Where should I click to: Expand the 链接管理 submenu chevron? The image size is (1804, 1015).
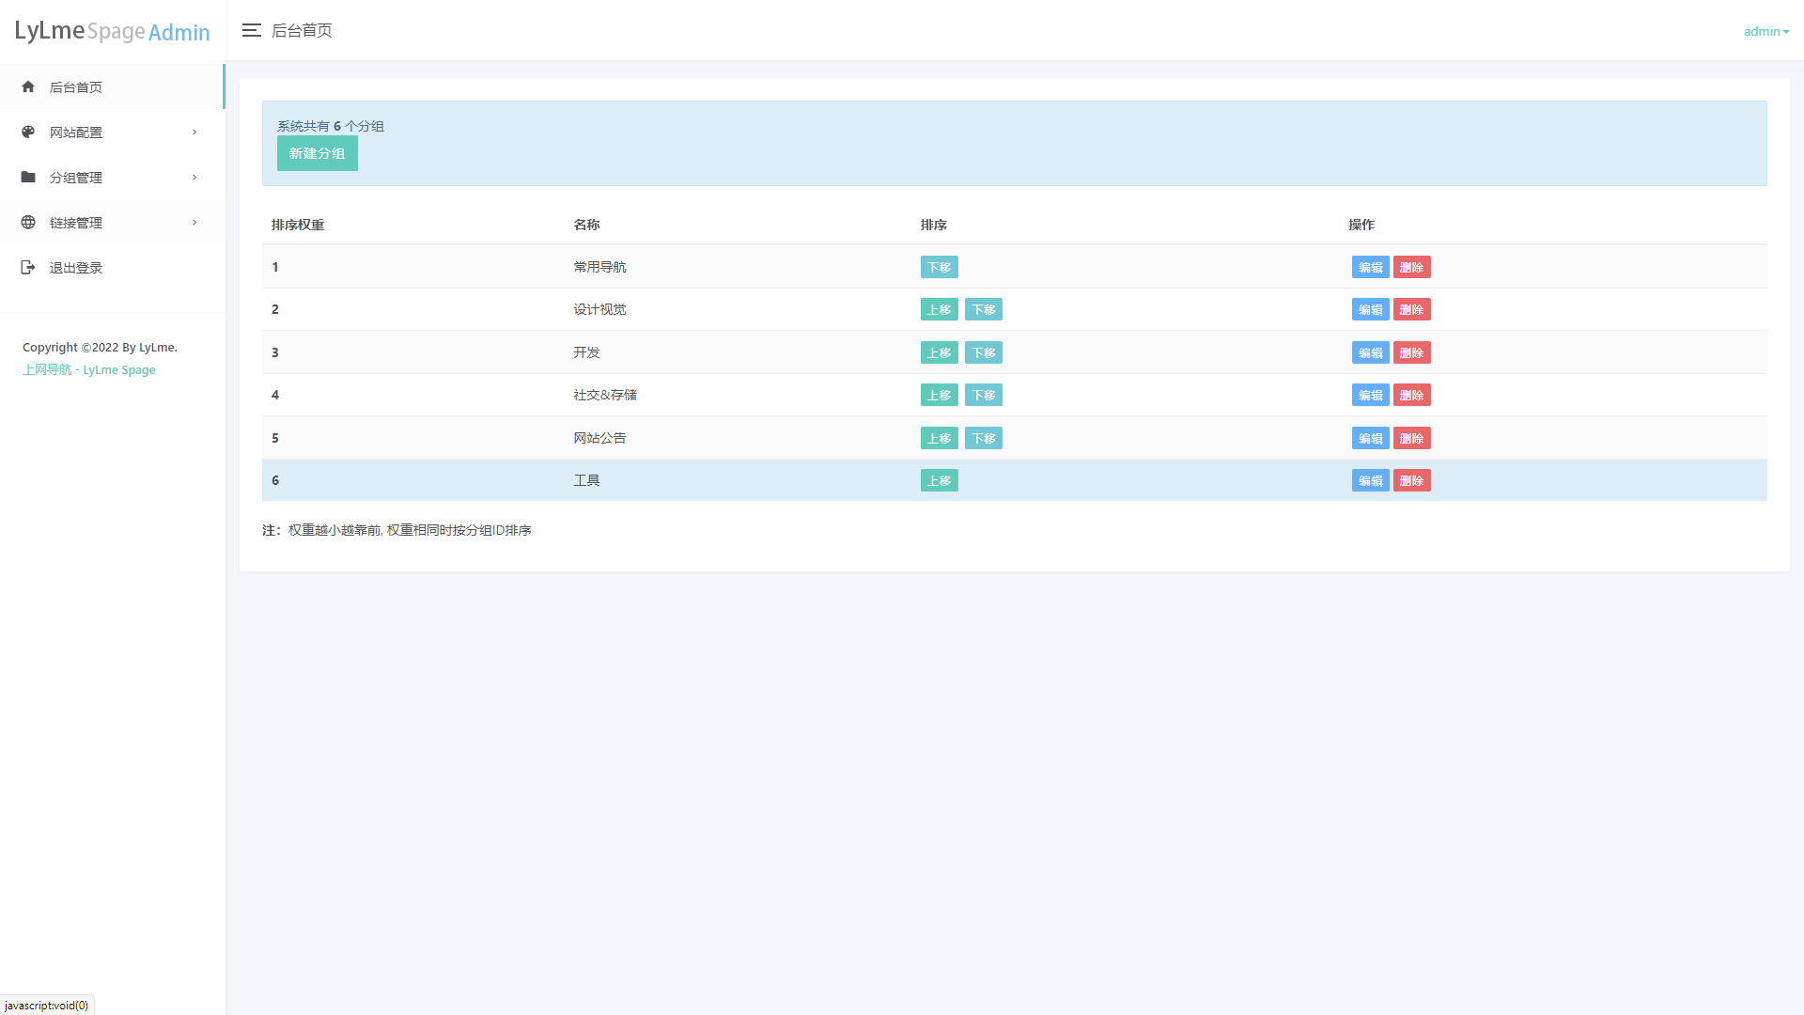194,222
